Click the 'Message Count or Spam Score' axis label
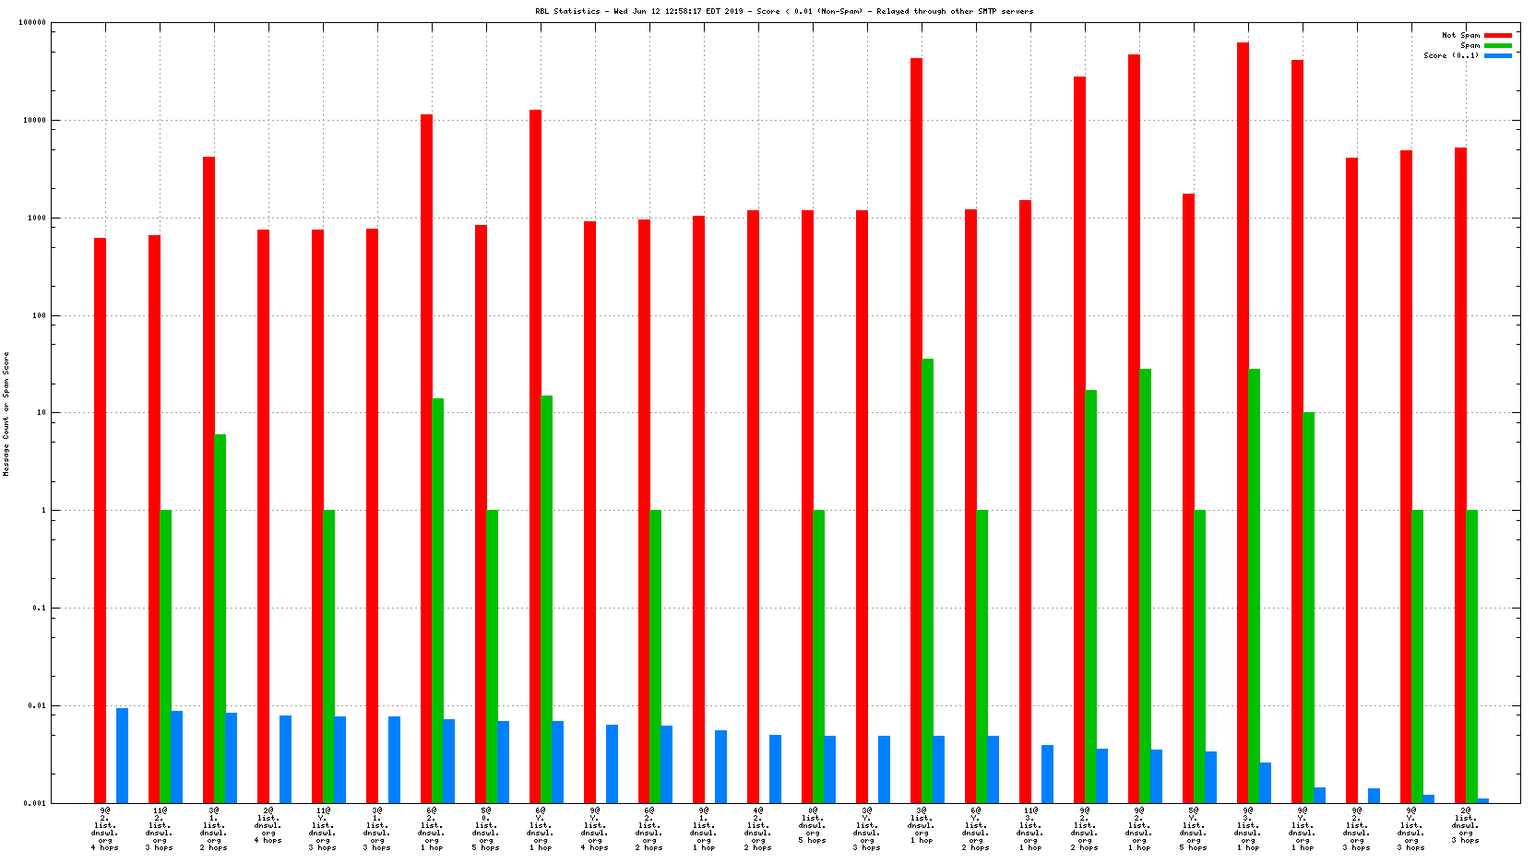 (6, 414)
